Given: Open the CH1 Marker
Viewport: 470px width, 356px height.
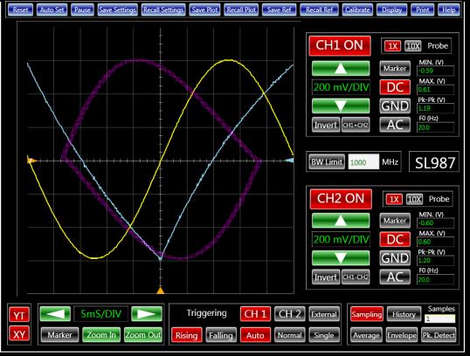Looking at the screenshot, I should [x=395, y=69].
